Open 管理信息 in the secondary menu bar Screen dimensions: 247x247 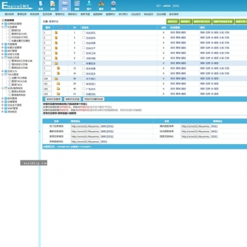click(x=22, y=14)
